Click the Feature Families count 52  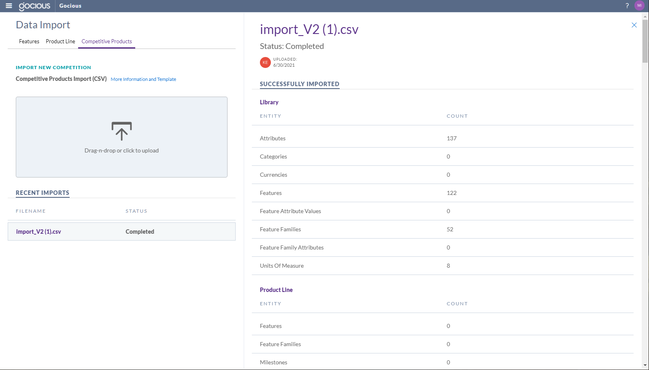coord(450,229)
